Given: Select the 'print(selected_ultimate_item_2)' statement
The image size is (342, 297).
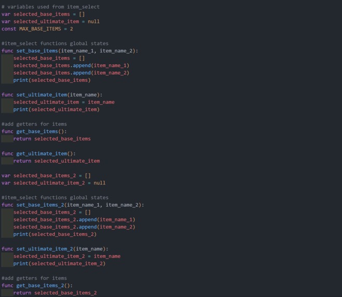Looking at the screenshot, I should [59, 264].
